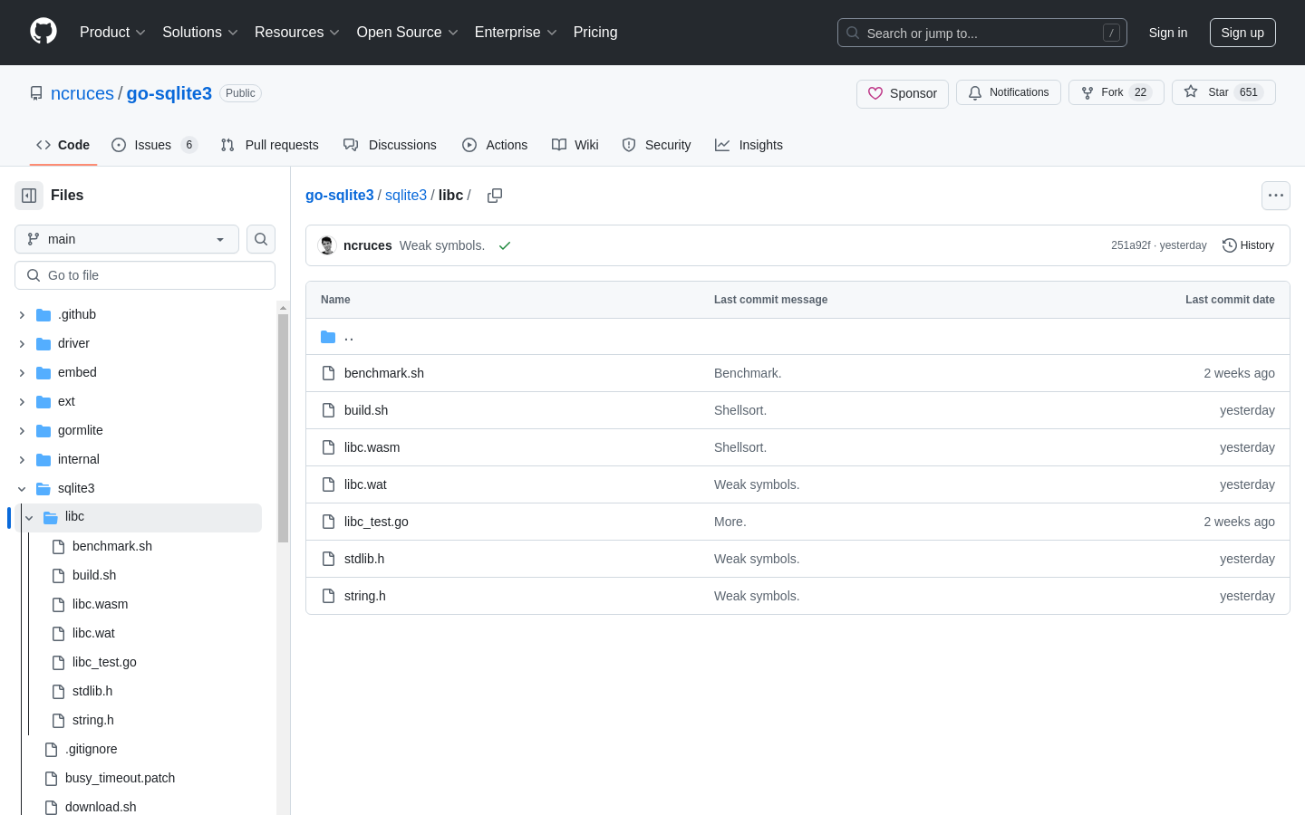Fork the repository

[1116, 92]
